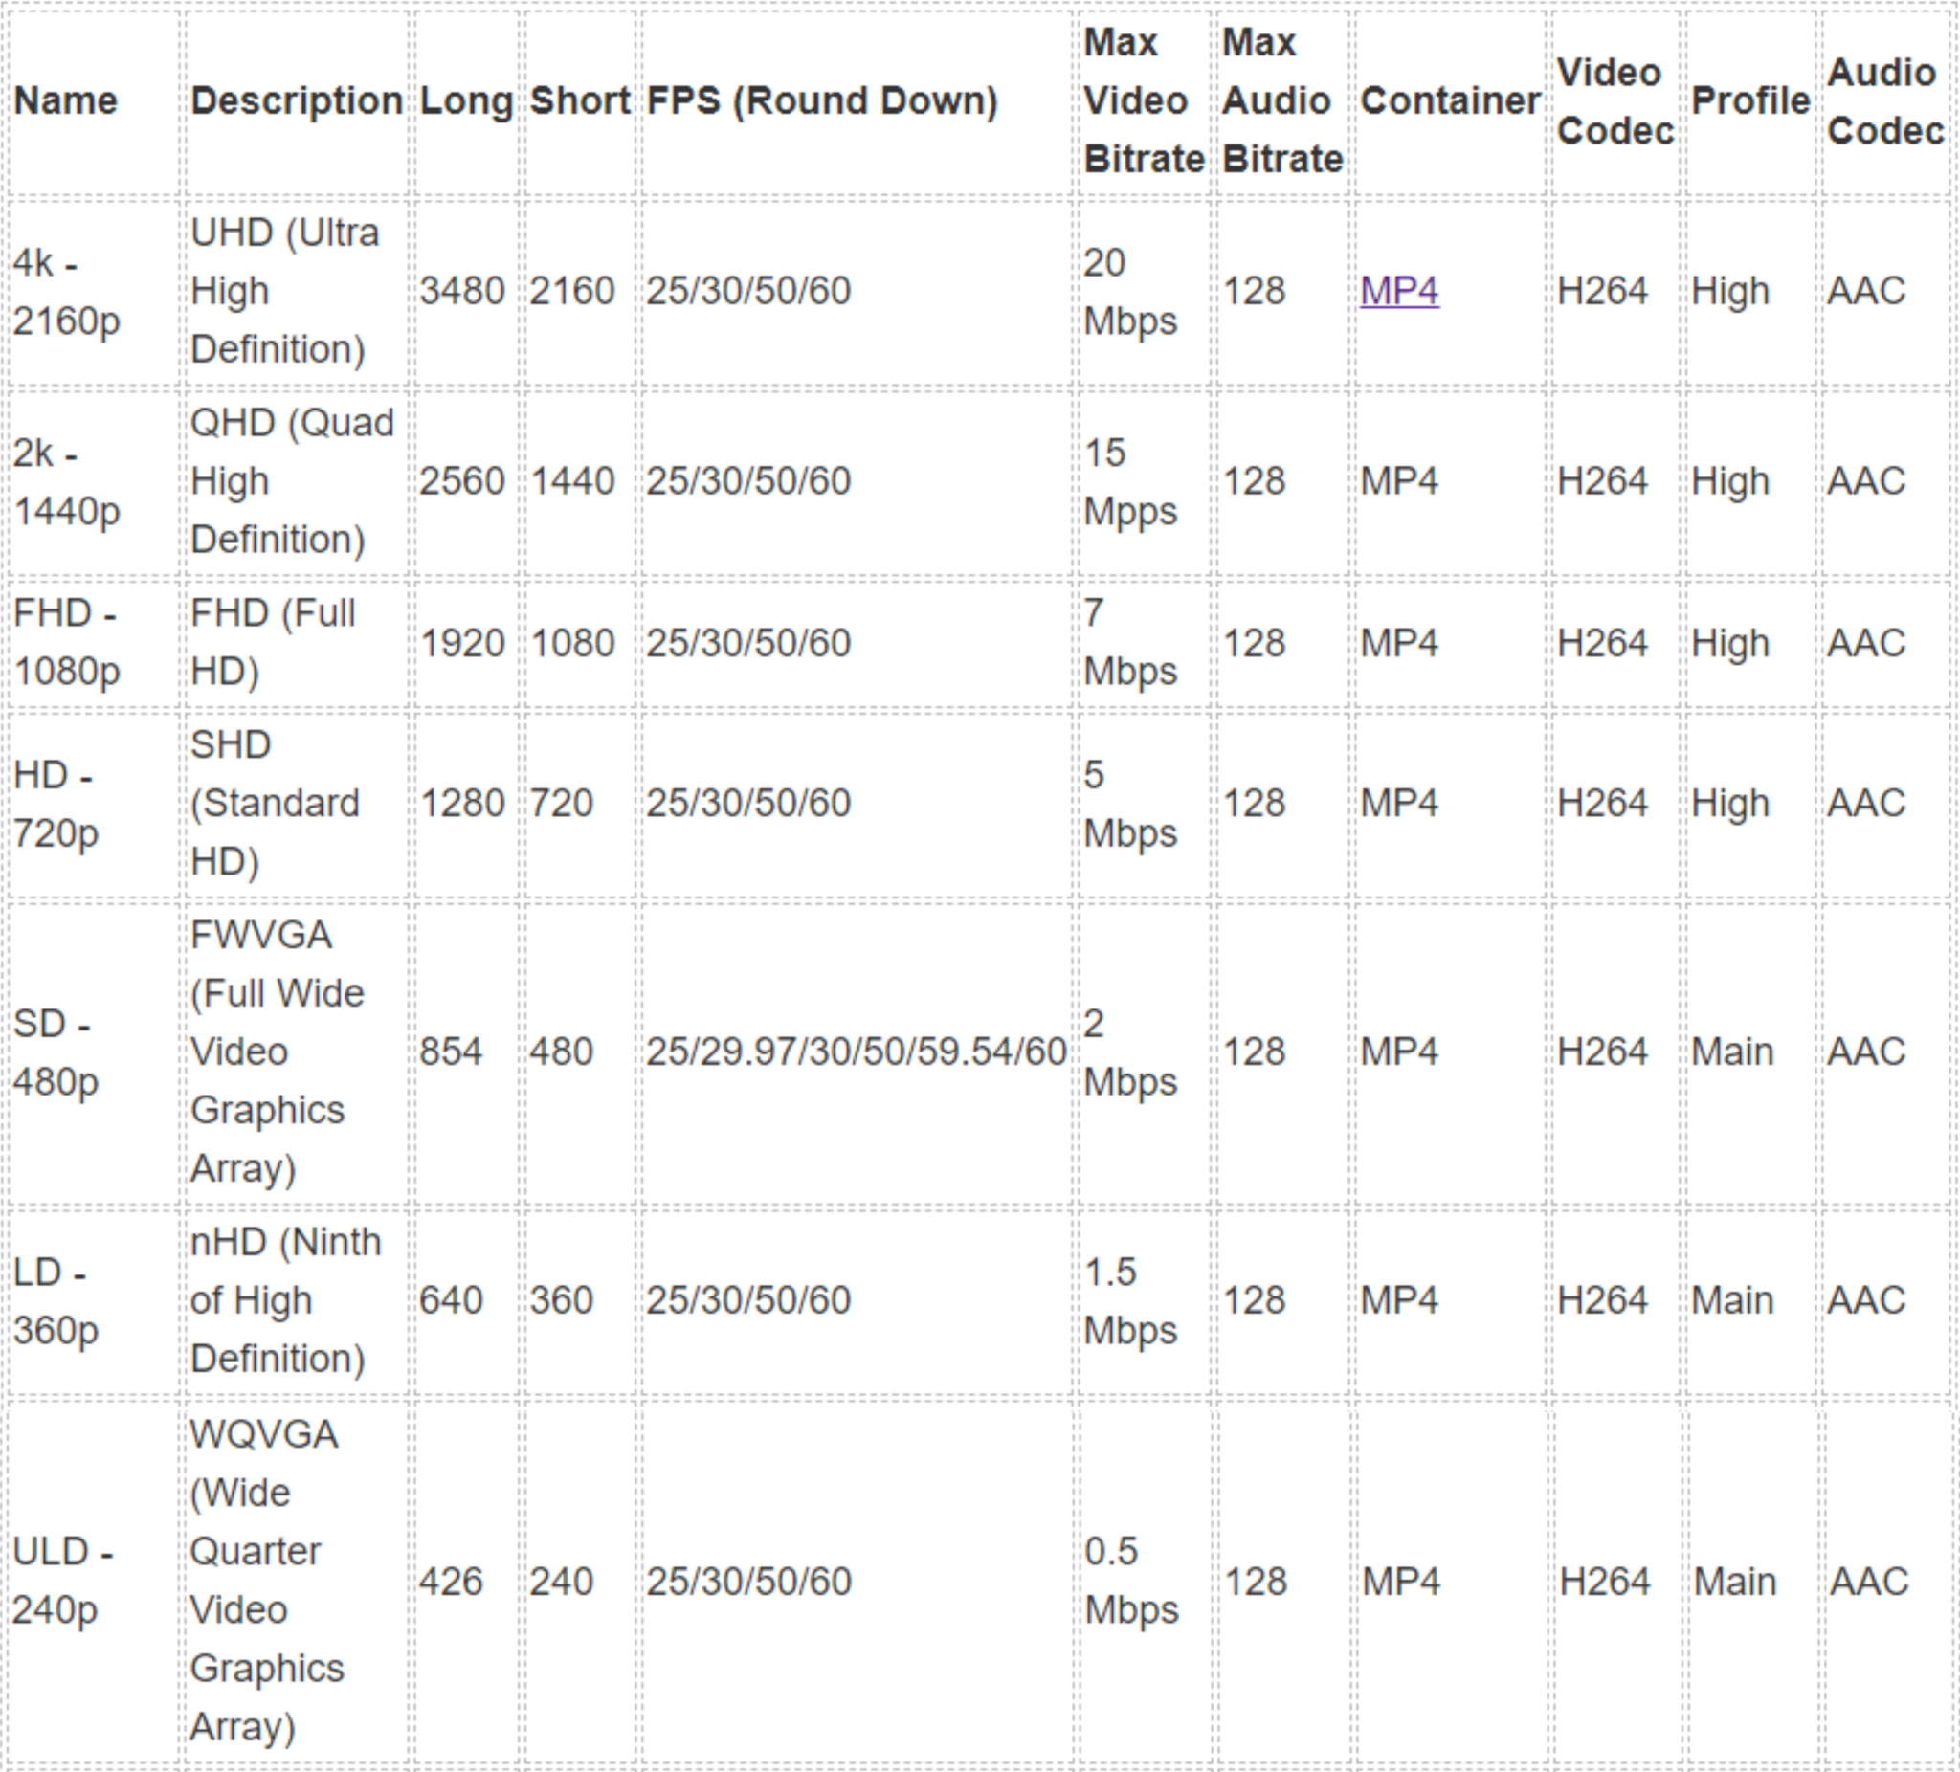Viewport: 1960px width, 1772px height.
Task: Click 'H264' in the FHD - 1080p row
Action: pos(1602,643)
